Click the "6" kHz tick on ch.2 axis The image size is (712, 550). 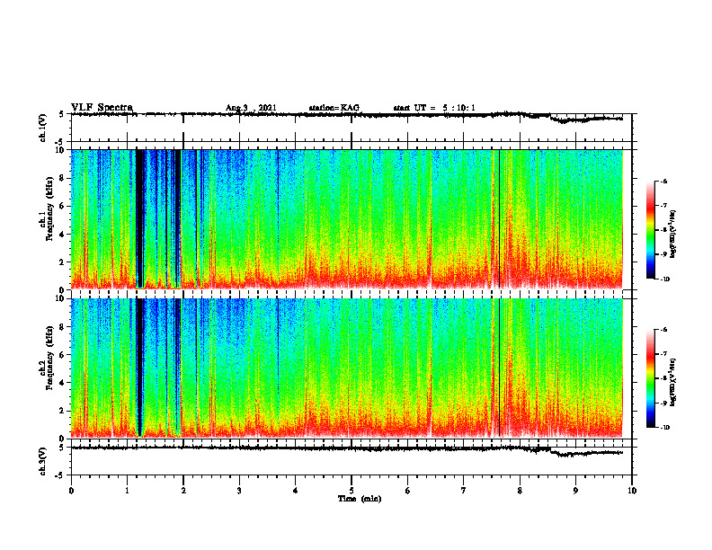click(x=64, y=355)
